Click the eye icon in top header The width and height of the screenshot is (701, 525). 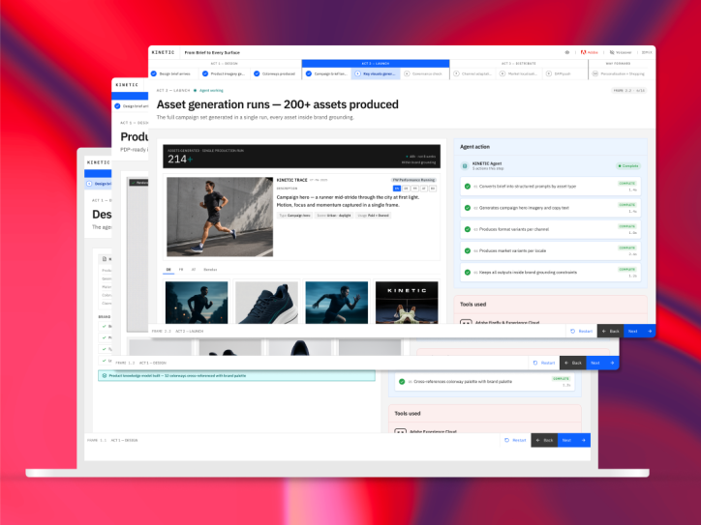click(566, 52)
